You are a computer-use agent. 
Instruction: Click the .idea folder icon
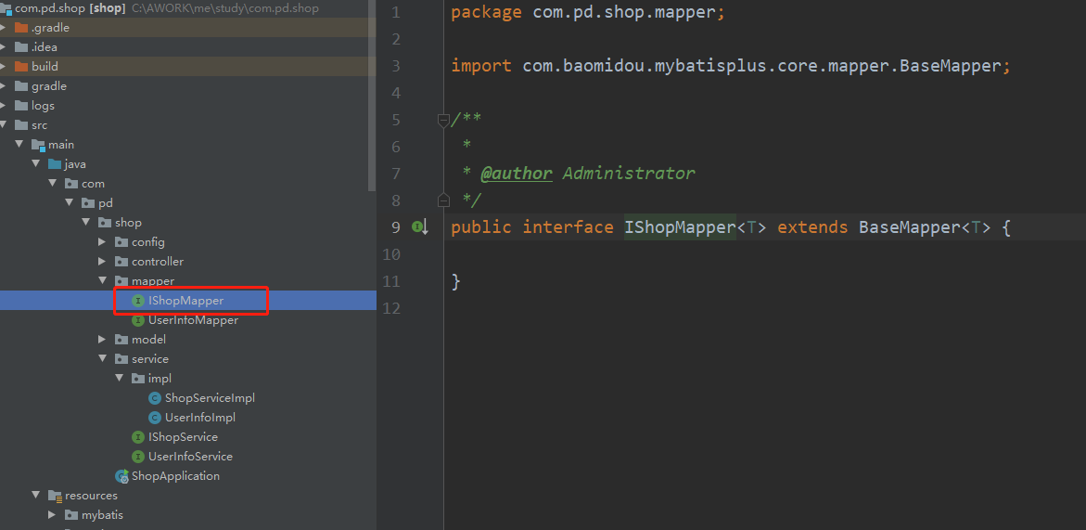point(20,47)
